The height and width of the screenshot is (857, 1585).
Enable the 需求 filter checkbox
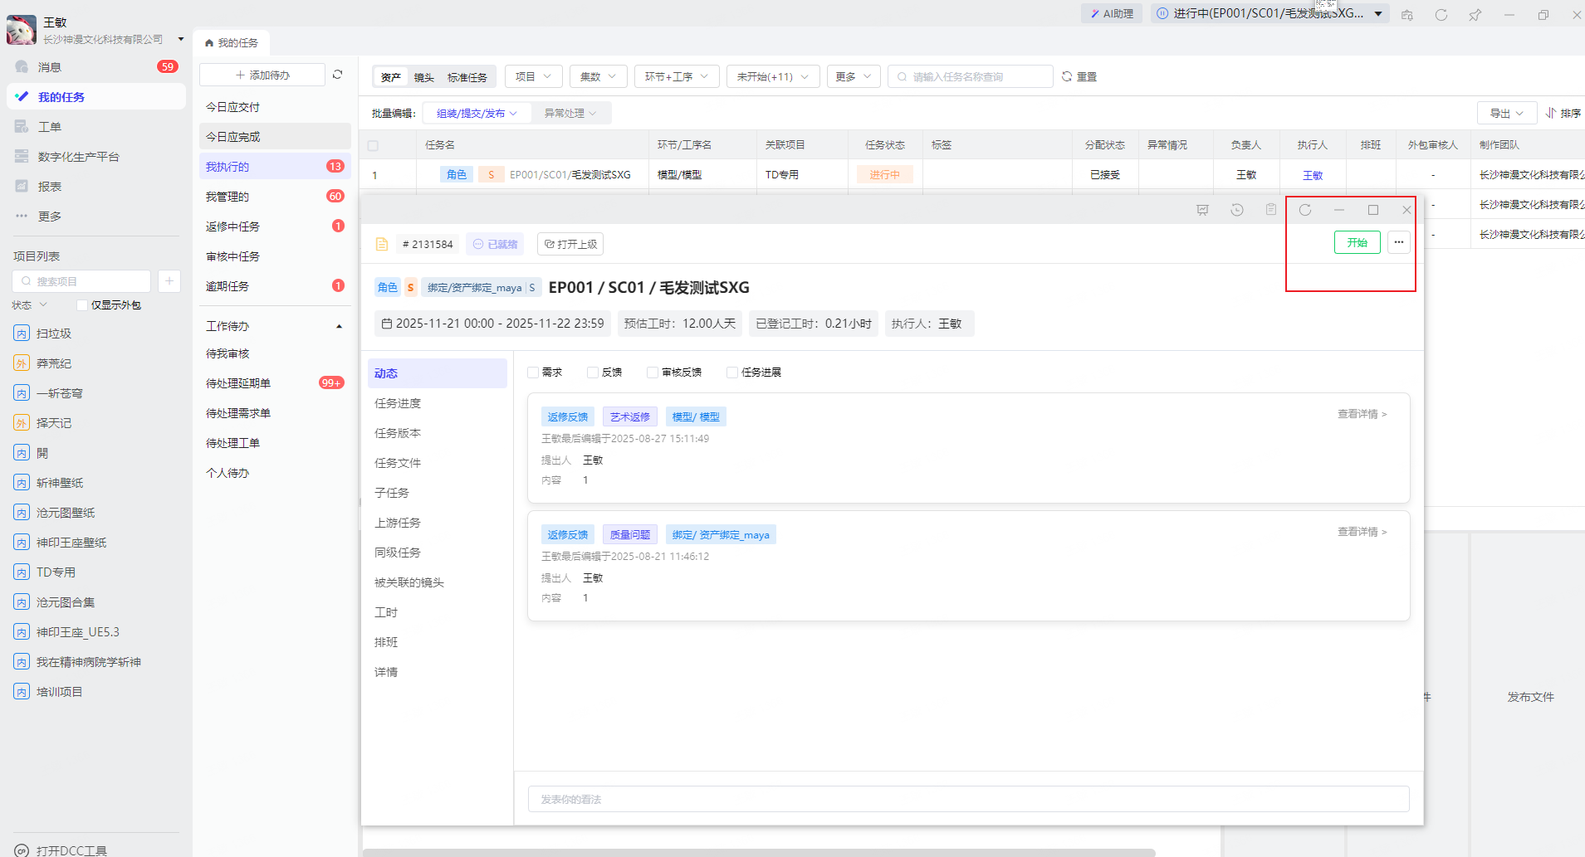point(534,373)
